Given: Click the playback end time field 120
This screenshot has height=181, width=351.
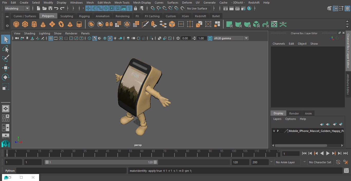Looking at the screenshot, I should click(x=240, y=162).
